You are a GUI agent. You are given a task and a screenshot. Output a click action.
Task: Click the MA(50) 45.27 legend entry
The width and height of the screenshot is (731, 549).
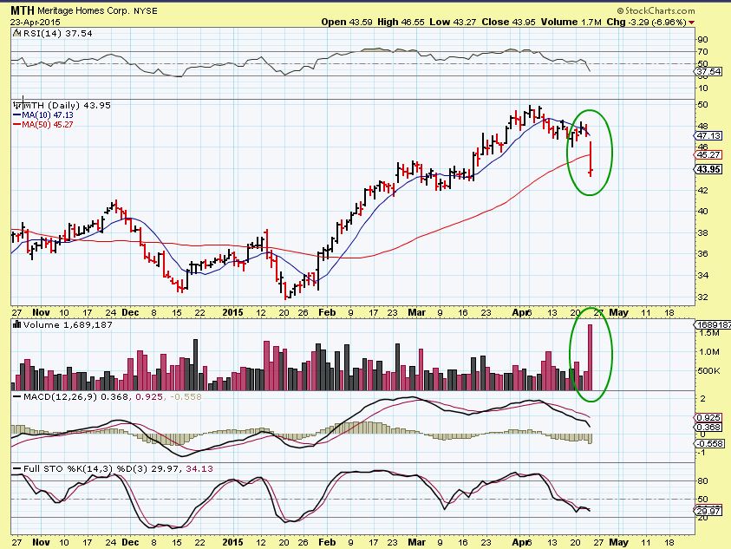tap(42, 125)
